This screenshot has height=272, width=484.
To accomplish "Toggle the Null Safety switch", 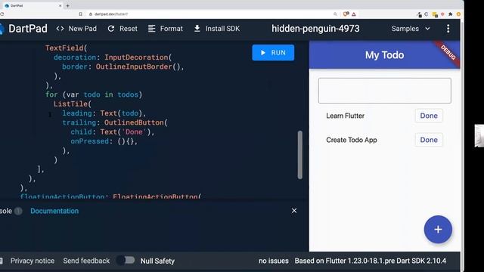I will (x=126, y=260).
